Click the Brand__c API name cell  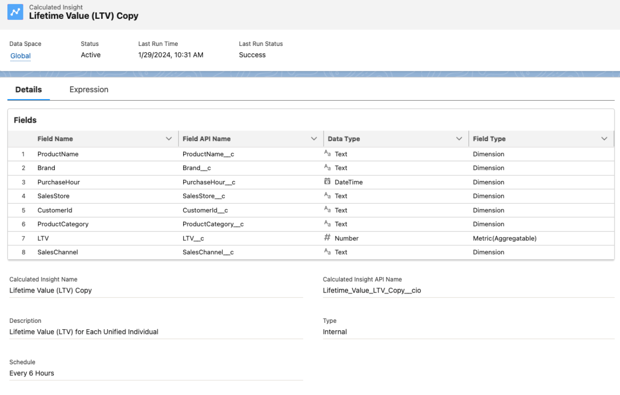coord(197,168)
